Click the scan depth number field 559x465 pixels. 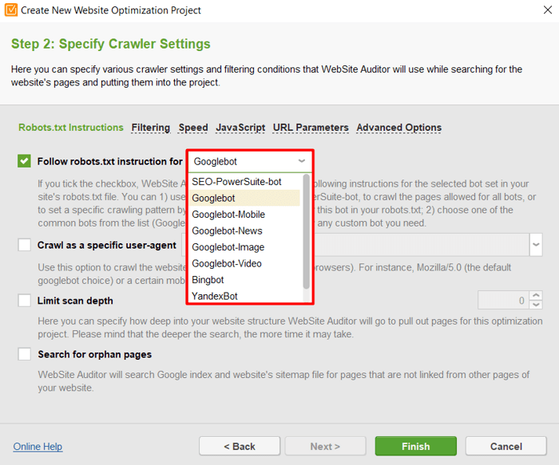click(x=503, y=300)
